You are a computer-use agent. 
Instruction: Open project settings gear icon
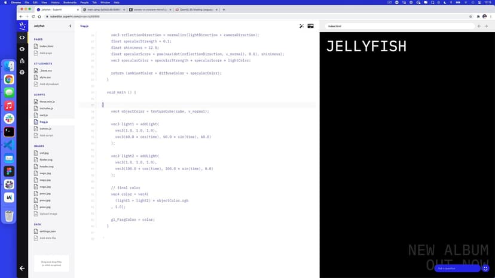click(22, 72)
